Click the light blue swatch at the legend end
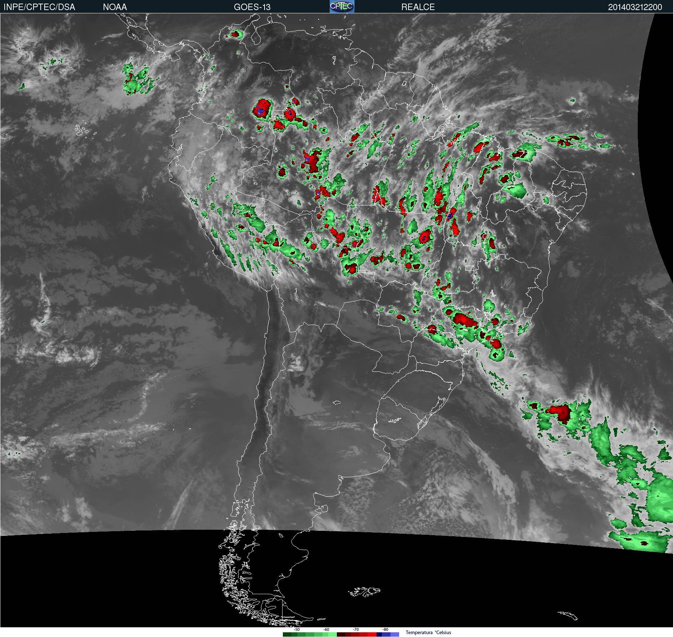Image resolution: width=673 pixels, height=637 pixels. click(x=395, y=634)
